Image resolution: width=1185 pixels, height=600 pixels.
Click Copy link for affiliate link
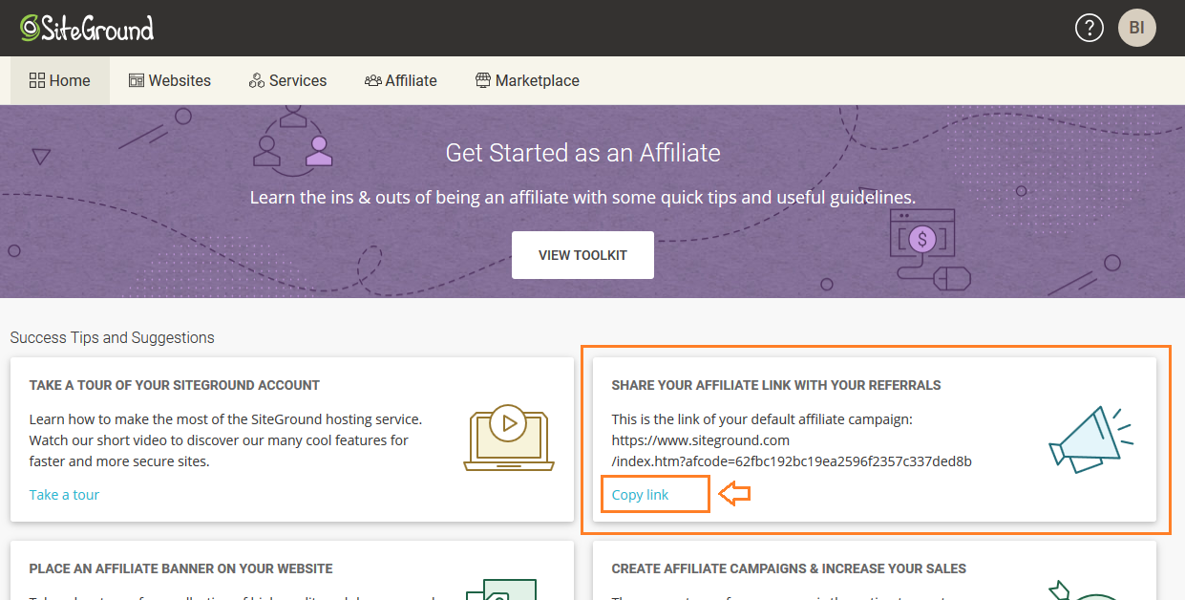point(640,495)
